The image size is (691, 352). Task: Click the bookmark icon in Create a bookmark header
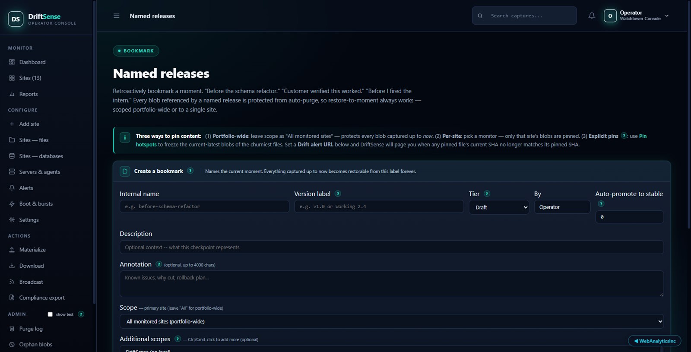(125, 171)
